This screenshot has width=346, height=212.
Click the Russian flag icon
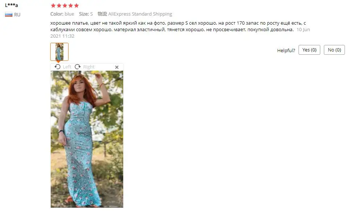(9, 14)
